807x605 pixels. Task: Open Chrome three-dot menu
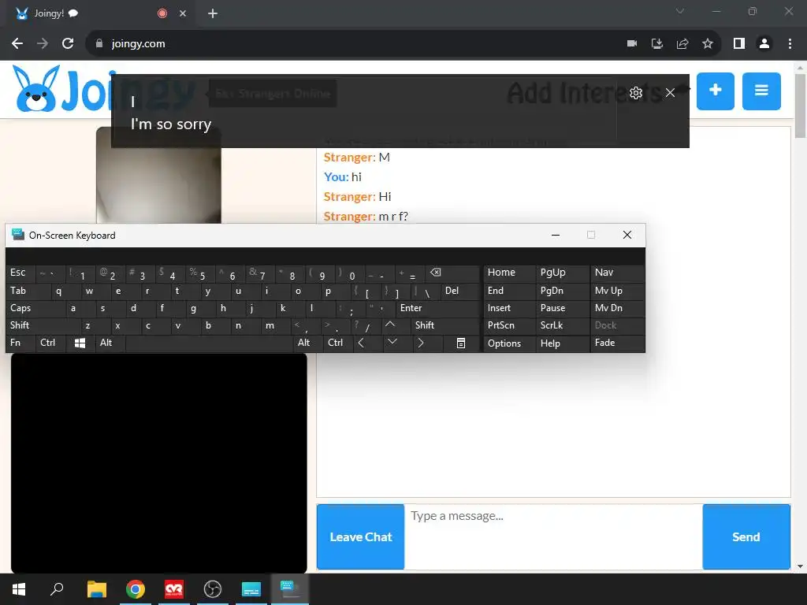coord(790,44)
